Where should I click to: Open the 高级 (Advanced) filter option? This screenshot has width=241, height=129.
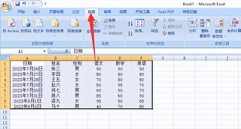169,33
